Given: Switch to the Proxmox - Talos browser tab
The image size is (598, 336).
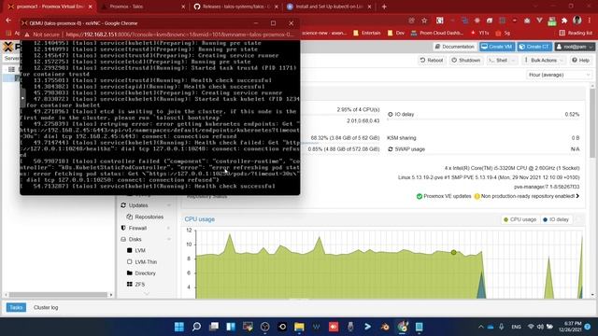Looking at the screenshot, I should (143, 7).
